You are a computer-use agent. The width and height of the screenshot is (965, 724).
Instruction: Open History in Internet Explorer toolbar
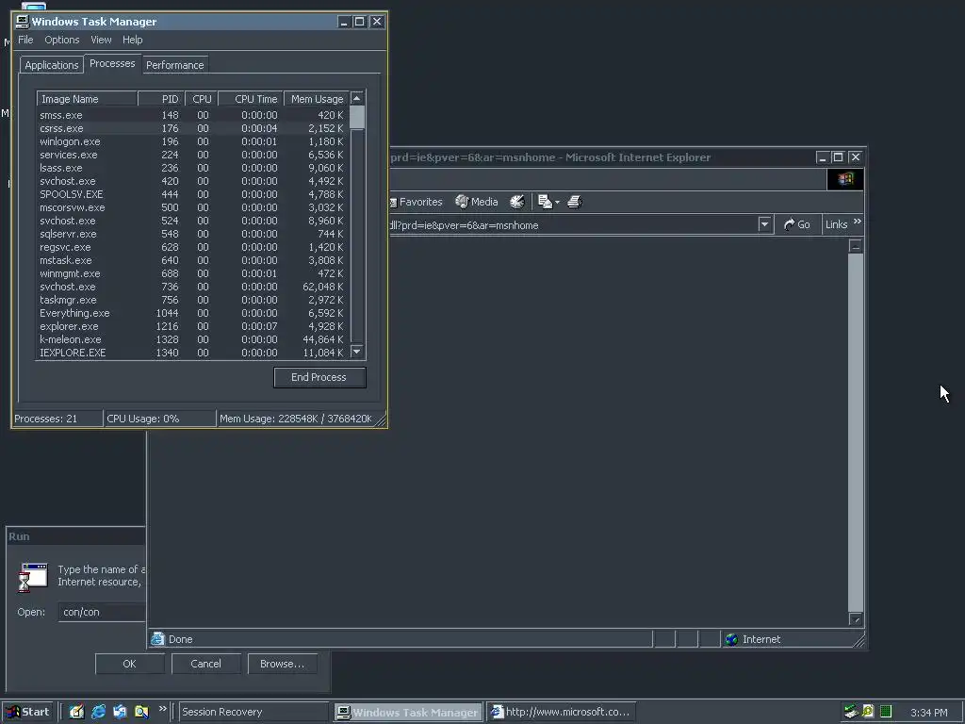(x=517, y=202)
